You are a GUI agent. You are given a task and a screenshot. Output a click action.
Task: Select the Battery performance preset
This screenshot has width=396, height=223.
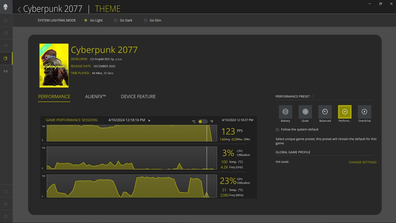285,111
